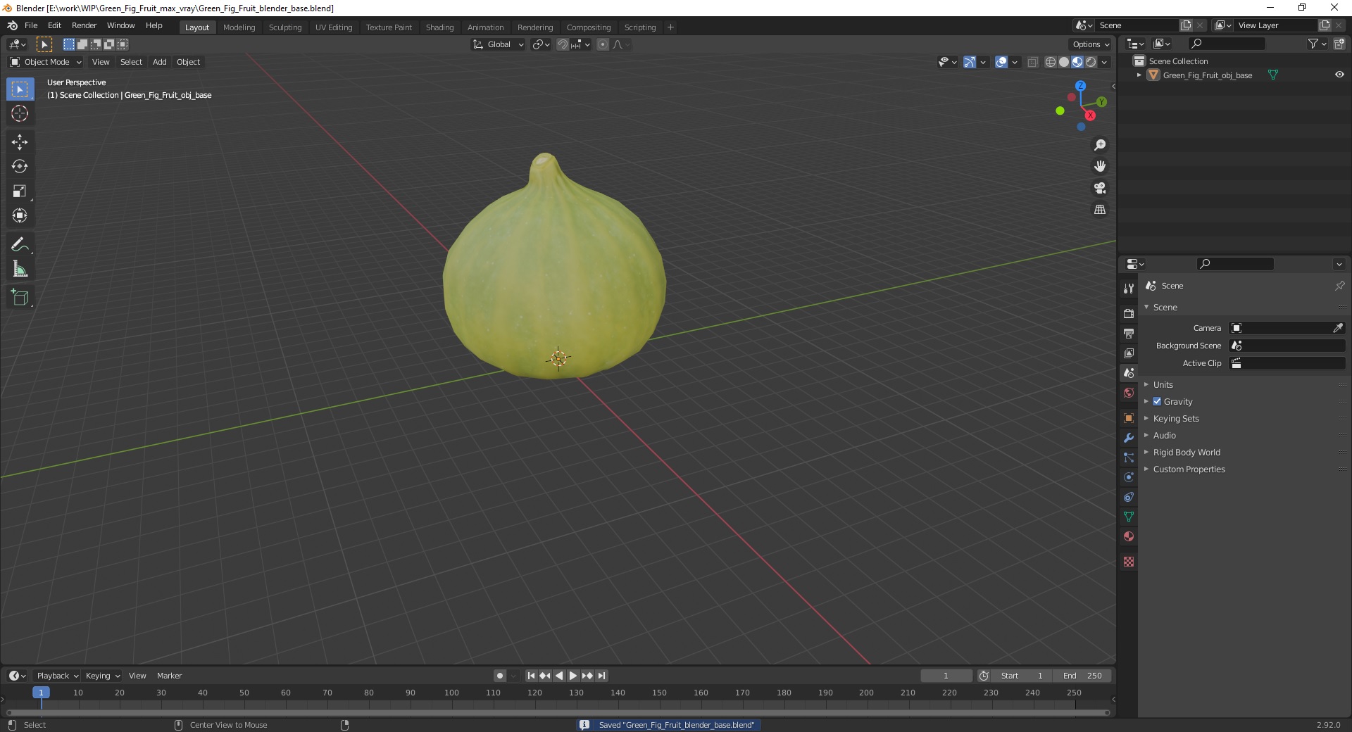Toggle camera view icon

1100,188
